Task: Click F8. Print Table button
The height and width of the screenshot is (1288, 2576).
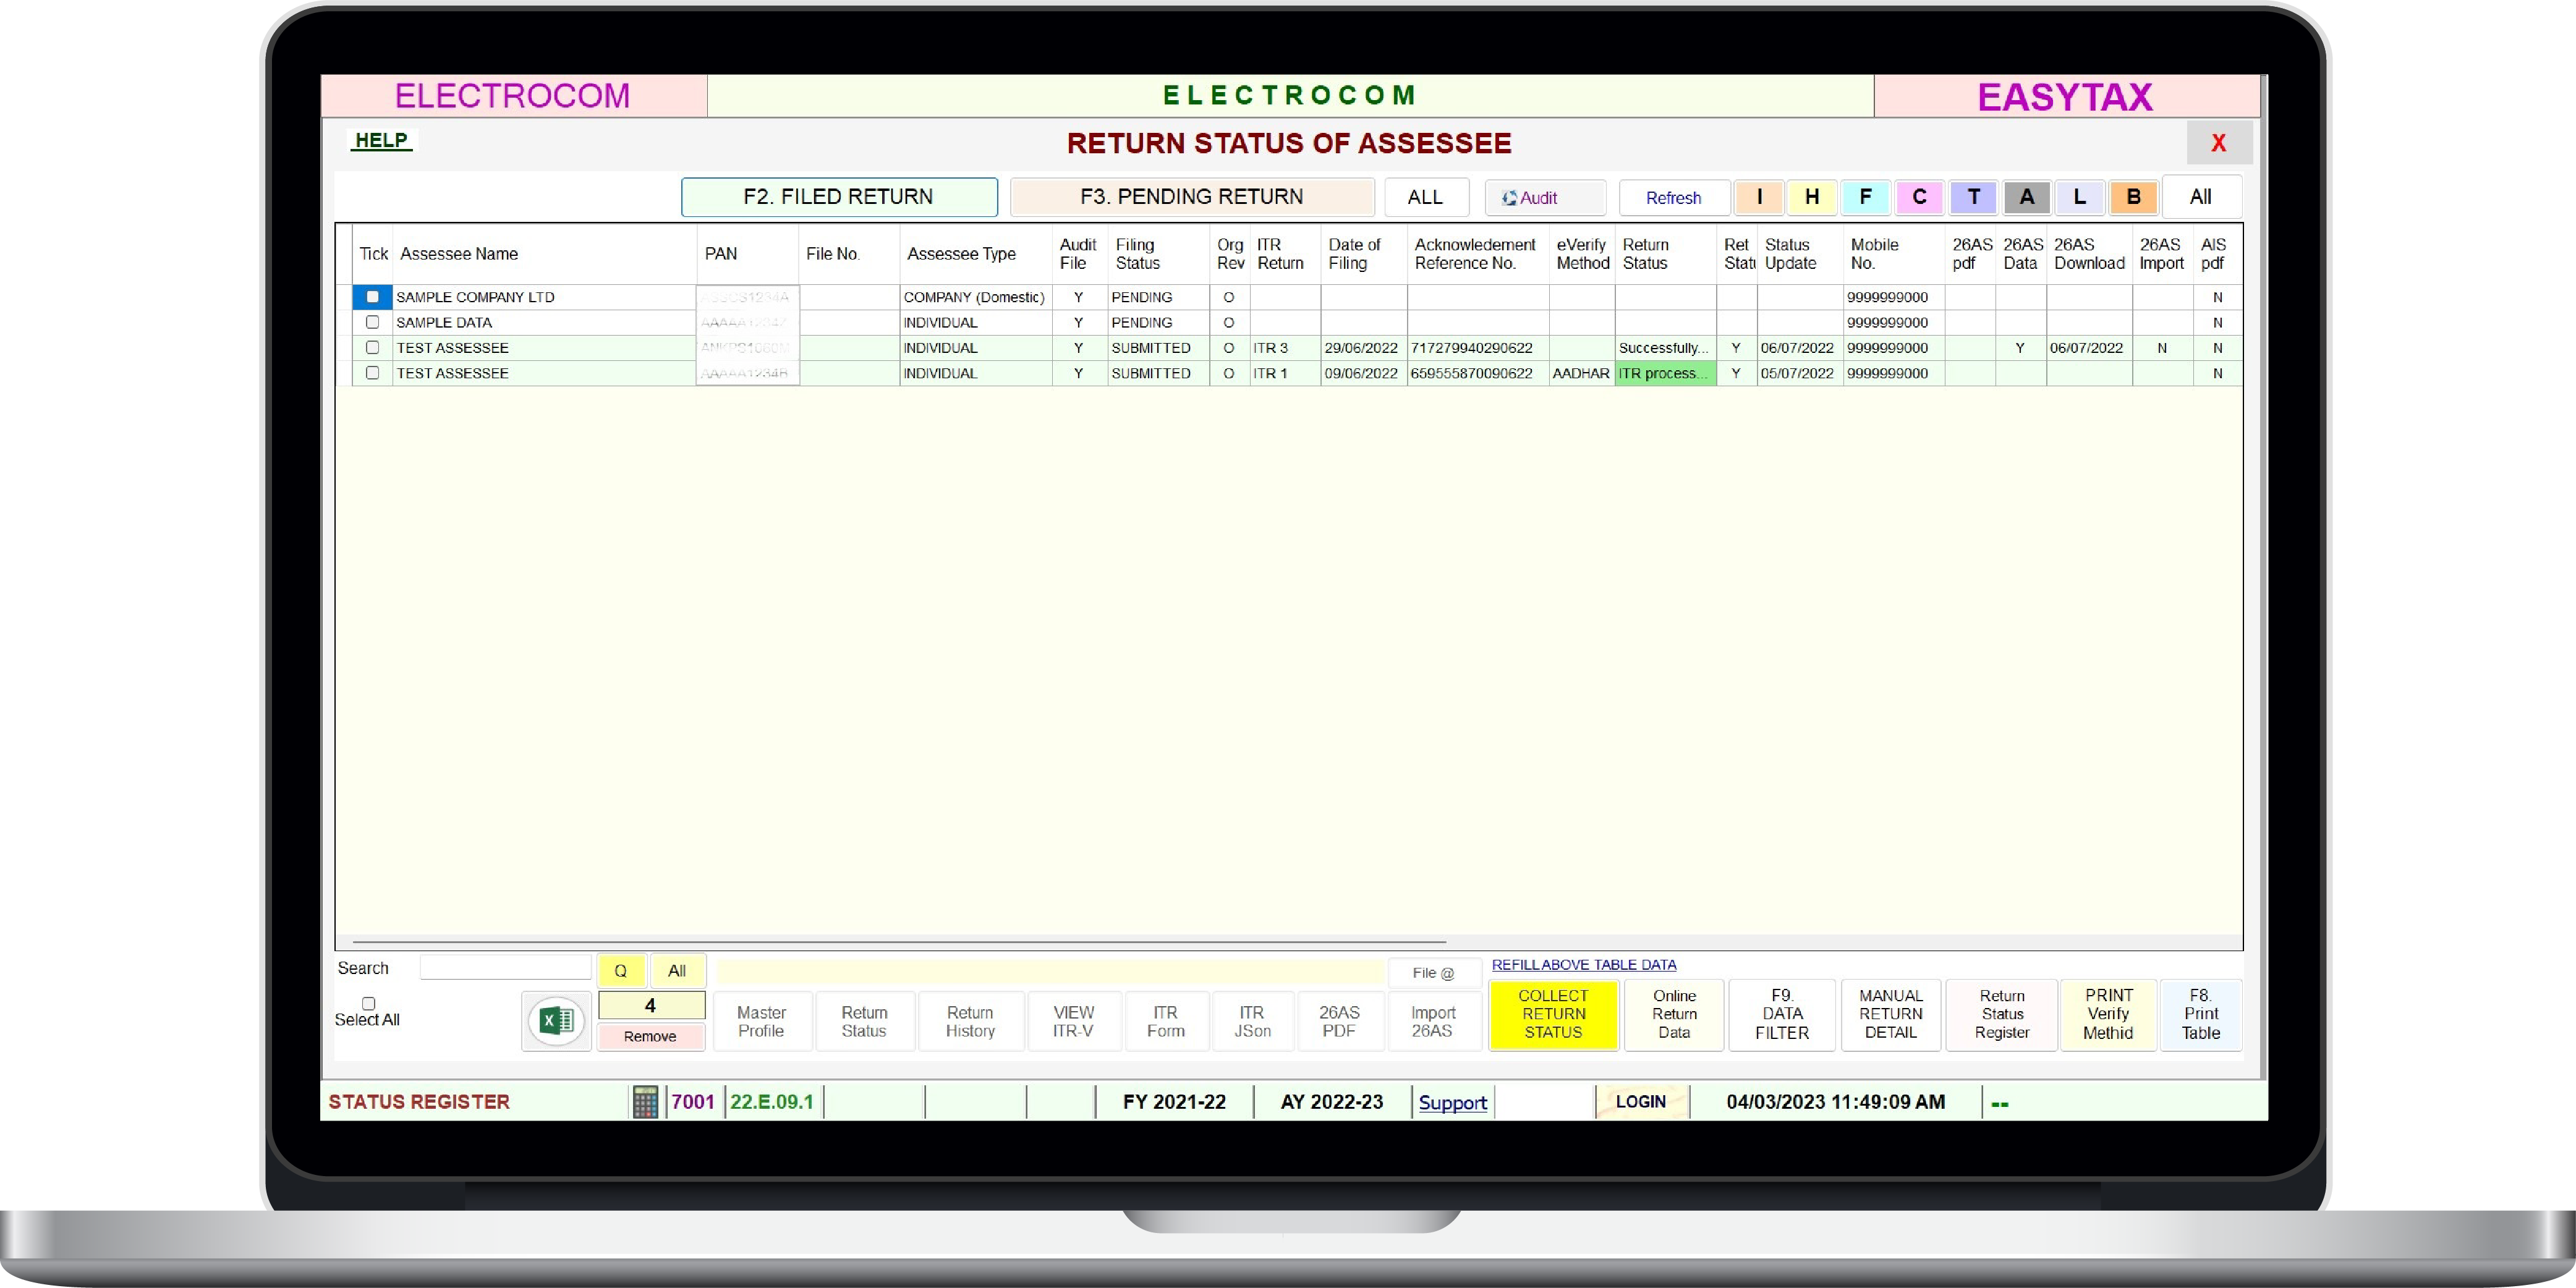Action: click(2201, 1014)
